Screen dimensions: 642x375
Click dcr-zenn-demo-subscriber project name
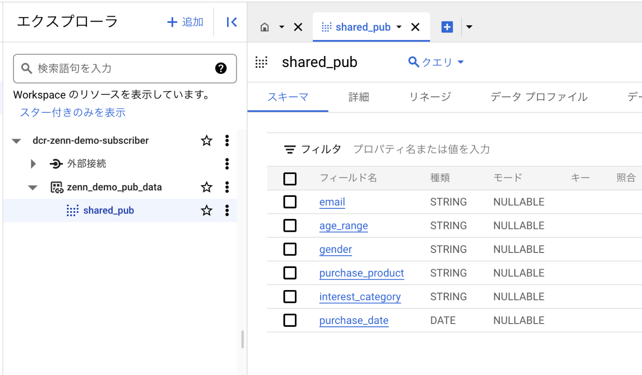91,141
